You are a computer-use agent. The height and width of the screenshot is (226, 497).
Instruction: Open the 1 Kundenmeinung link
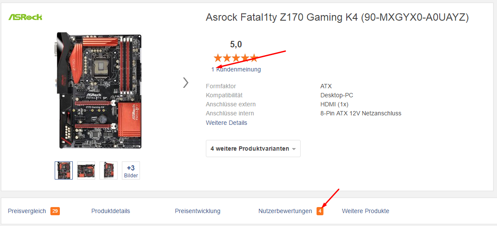pos(236,69)
